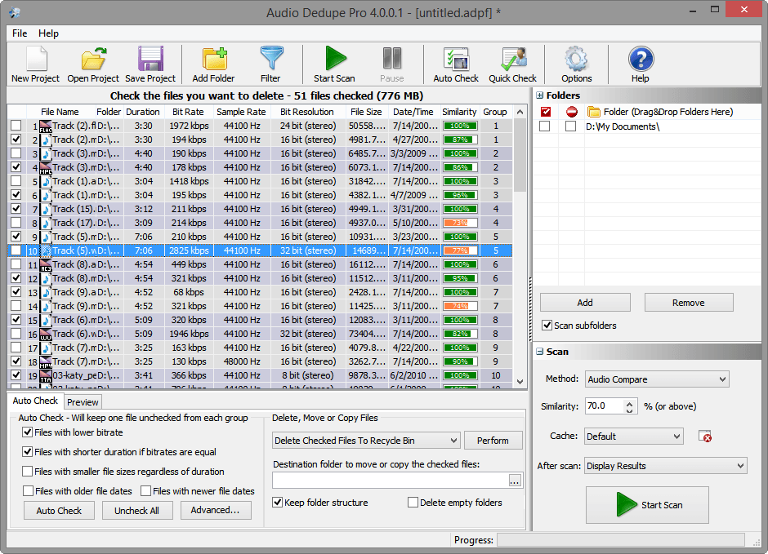Screen dimensions: 768x554
Task: Click the Similarity percent input field
Action: 605,406
